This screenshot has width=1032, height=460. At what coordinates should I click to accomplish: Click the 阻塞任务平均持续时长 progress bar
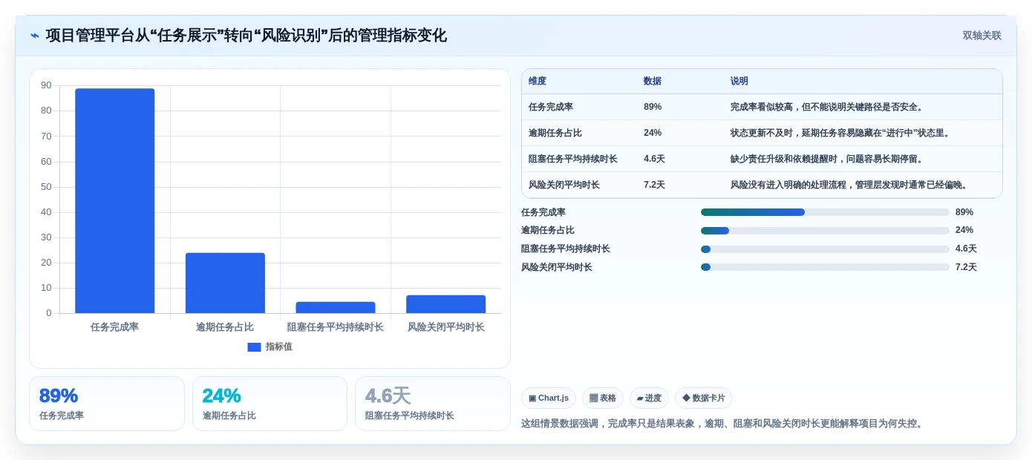coord(825,249)
